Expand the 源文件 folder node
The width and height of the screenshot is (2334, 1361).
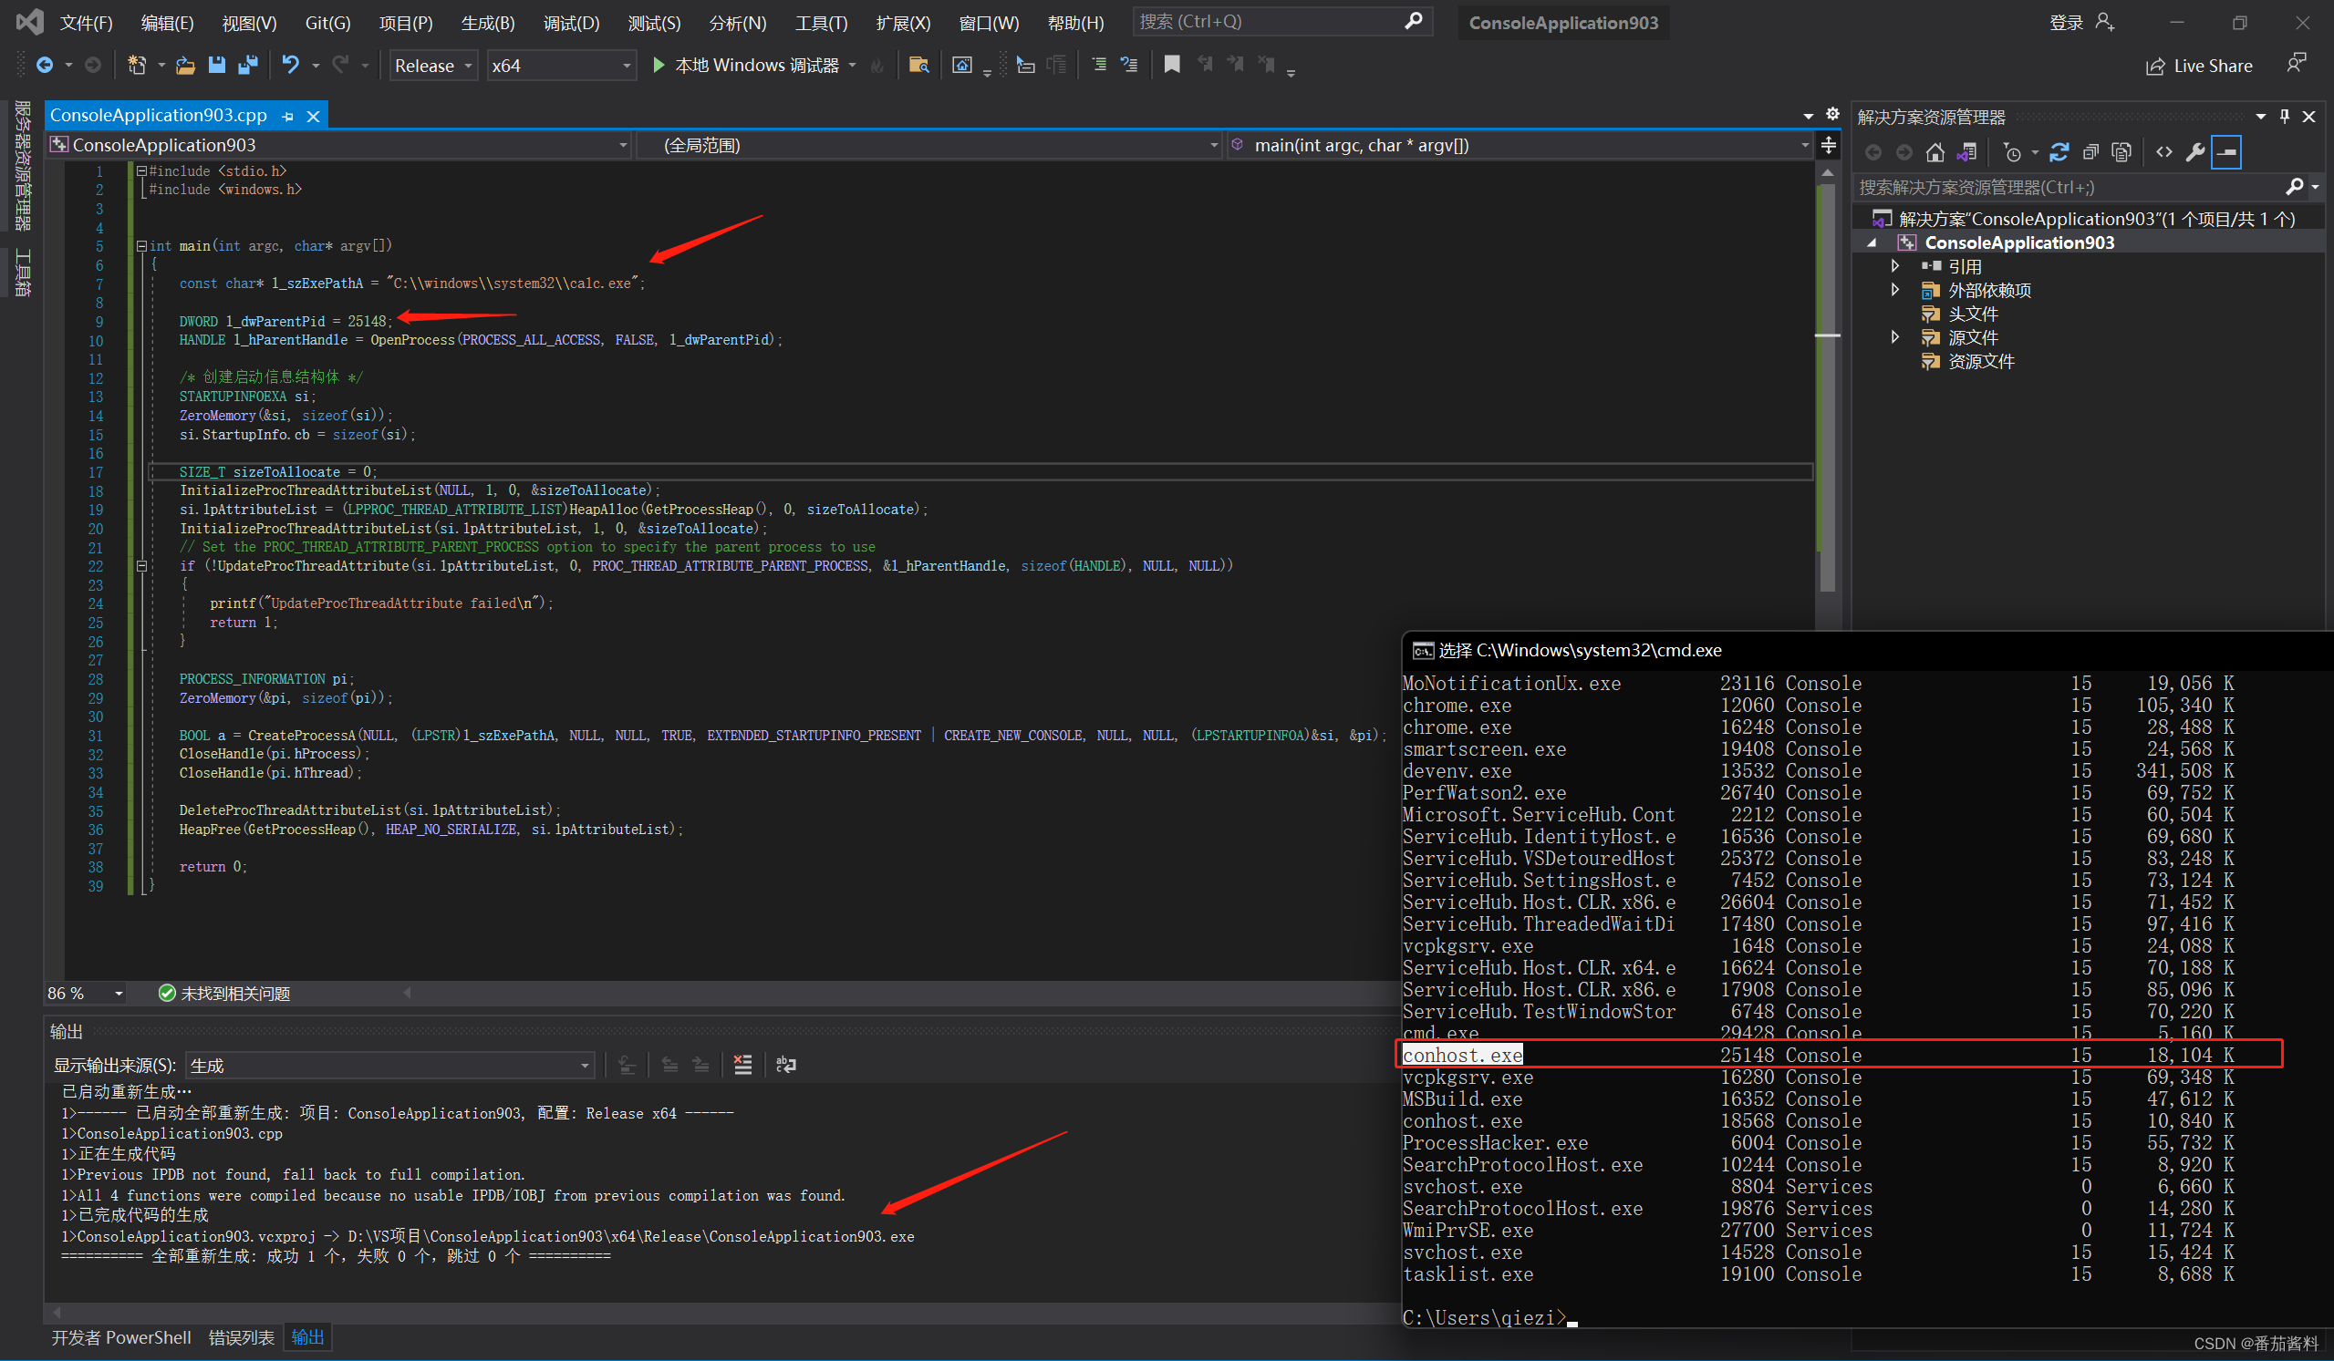click(1895, 338)
